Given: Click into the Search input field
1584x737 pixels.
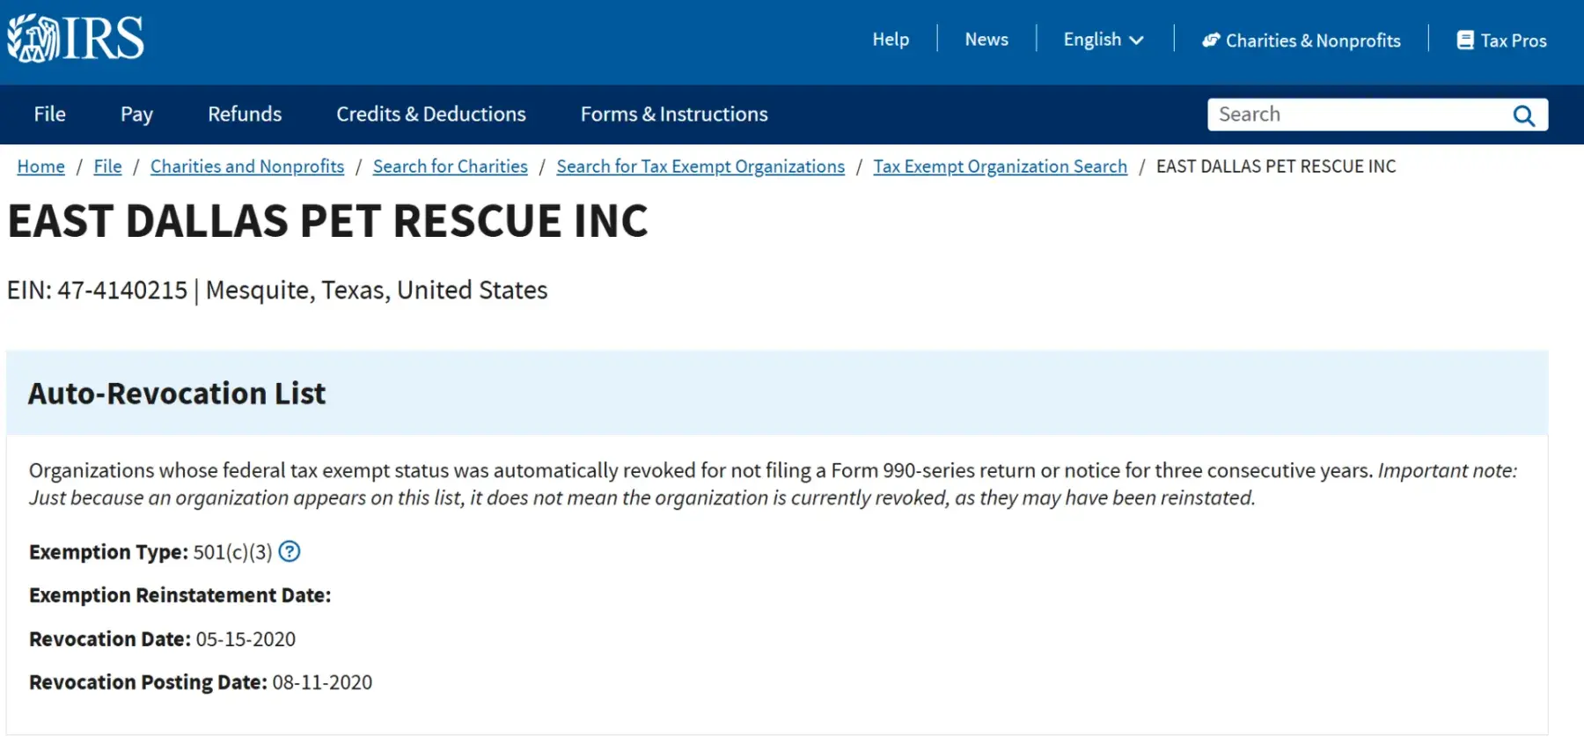Looking at the screenshot, I should click(1355, 114).
